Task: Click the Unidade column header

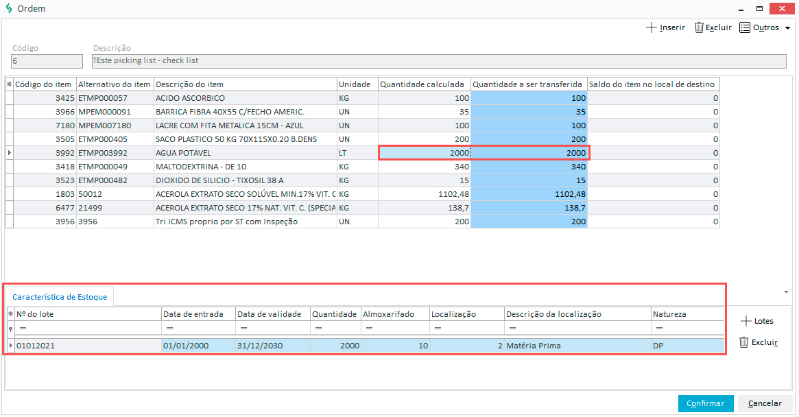Action: [358, 84]
